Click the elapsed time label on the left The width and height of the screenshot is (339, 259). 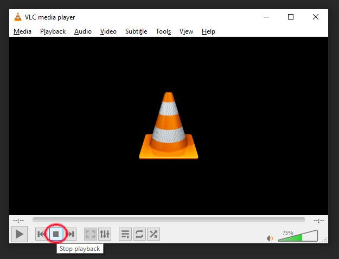[18, 221]
